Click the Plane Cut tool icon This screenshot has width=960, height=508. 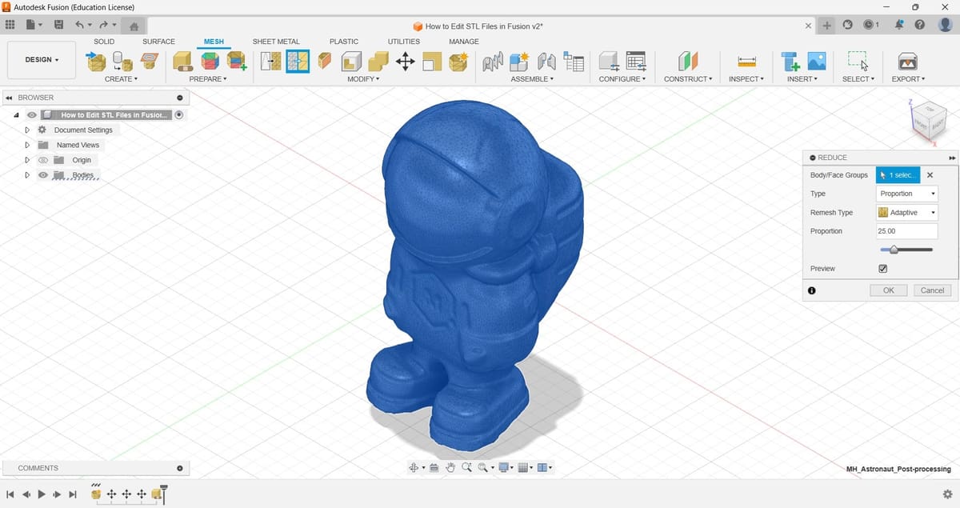click(325, 61)
